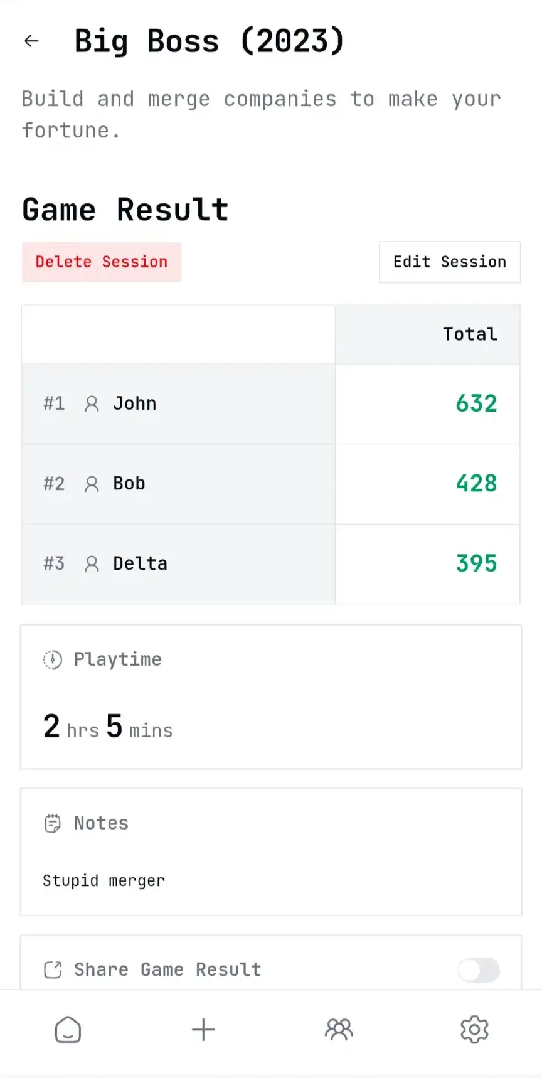Click Edit Session
The image size is (542, 1078).
[449, 262]
